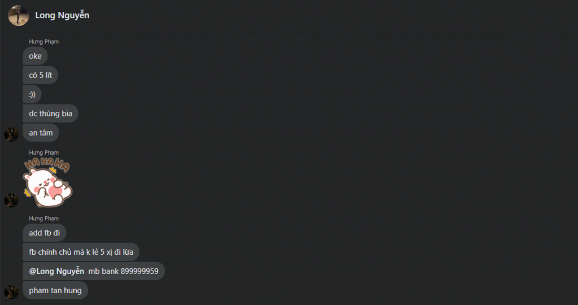The width and height of the screenshot is (578, 305).
Task: Select the 'add fb đi' message
Action: pos(44,233)
